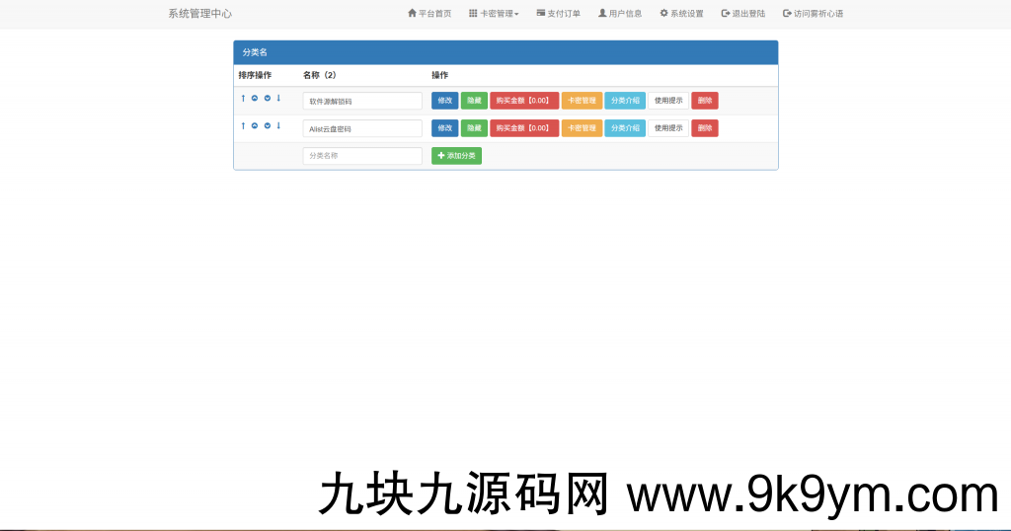The image size is (1011, 531).
Task: Move 软件源解锁码 row up one with circle-up icon
Action: 255,98
